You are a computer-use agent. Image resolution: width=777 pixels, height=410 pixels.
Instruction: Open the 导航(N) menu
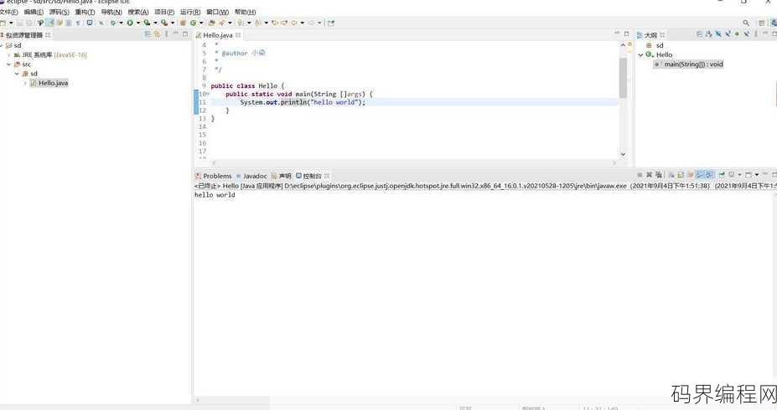coord(111,12)
